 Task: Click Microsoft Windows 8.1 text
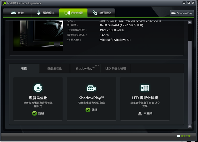pyautogui.click(x=115, y=40)
